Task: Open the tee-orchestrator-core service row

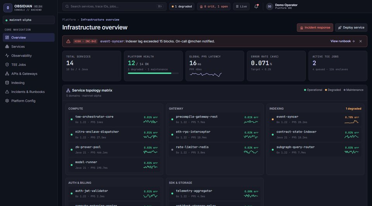Action: (114, 119)
